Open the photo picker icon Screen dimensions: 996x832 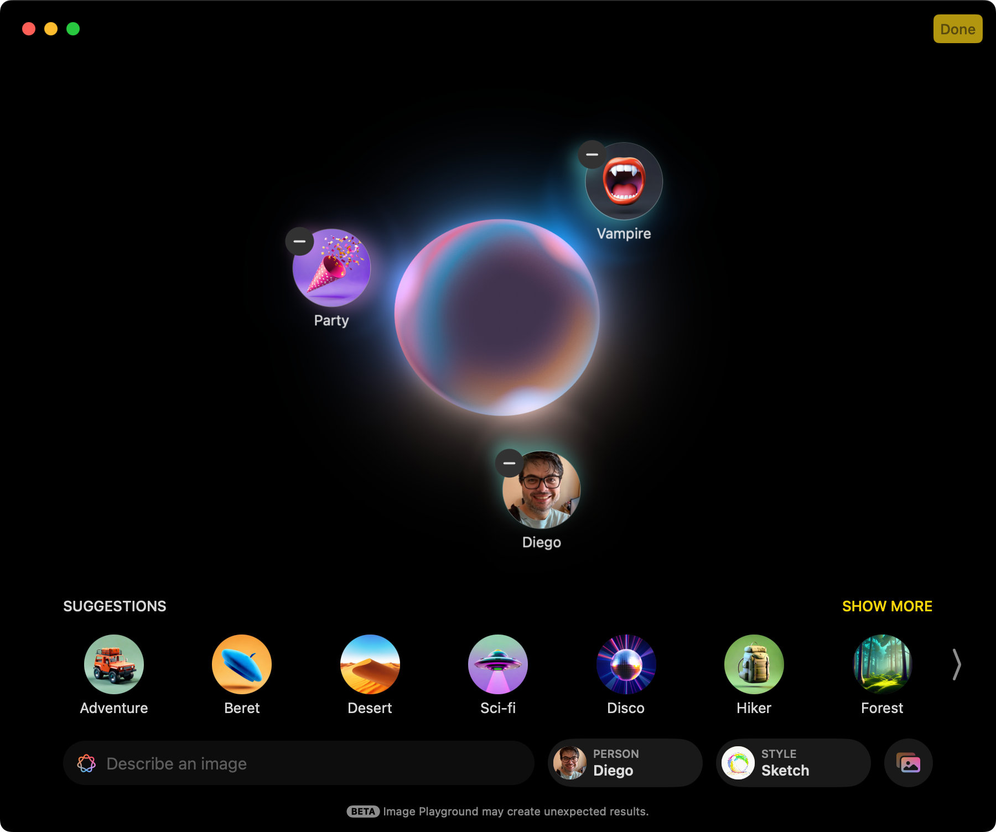tap(908, 763)
